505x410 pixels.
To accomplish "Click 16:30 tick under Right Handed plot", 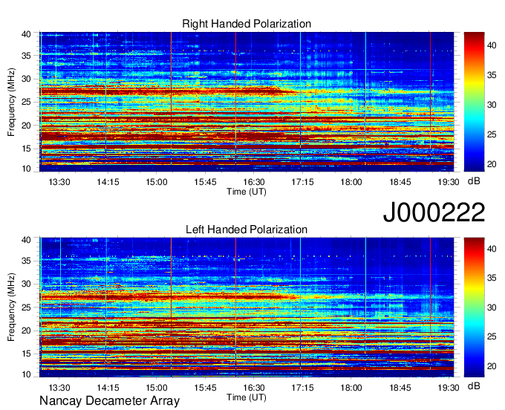I will point(254,182).
